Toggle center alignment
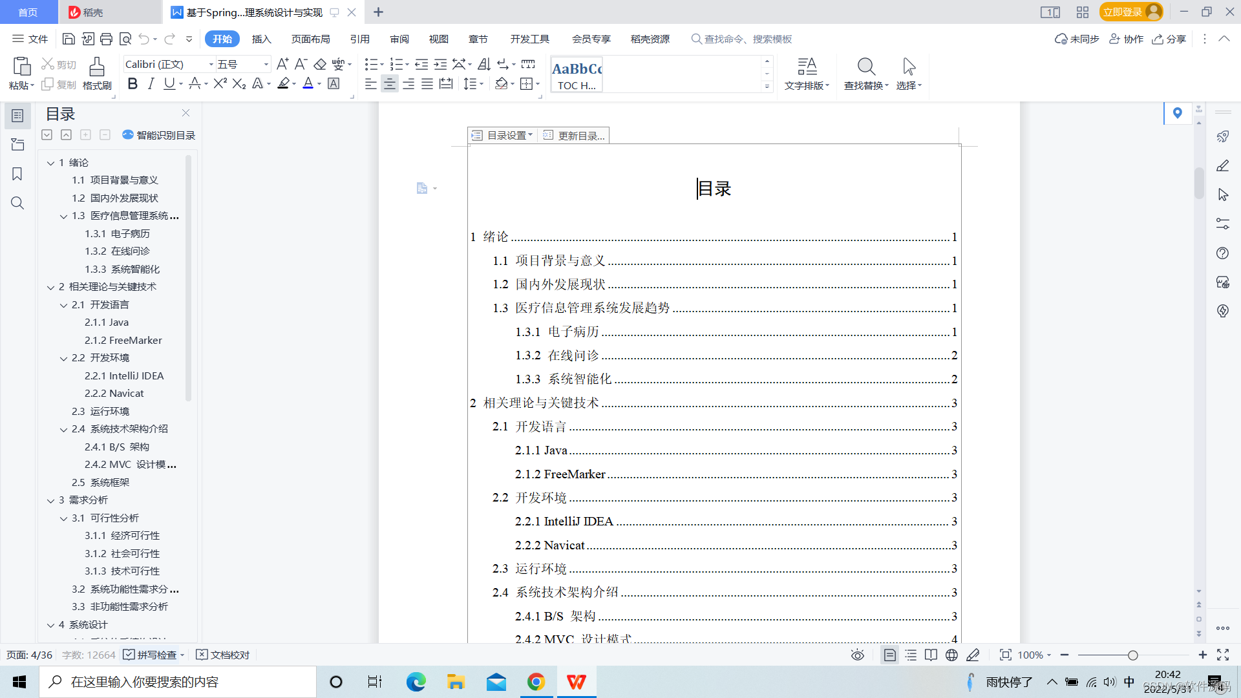1241x698 pixels. point(389,84)
